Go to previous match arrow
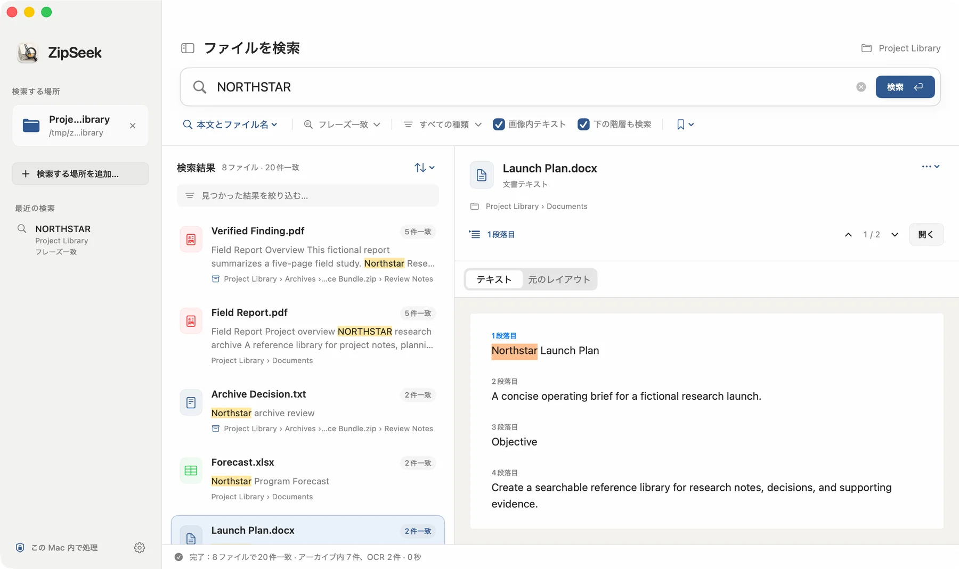Image resolution: width=959 pixels, height=569 pixels. pyautogui.click(x=848, y=235)
